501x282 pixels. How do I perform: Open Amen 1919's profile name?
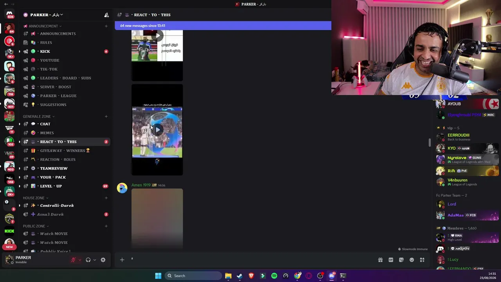coord(141,185)
